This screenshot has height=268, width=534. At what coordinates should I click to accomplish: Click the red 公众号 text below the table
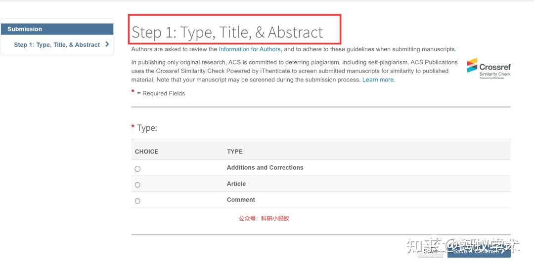(x=264, y=218)
